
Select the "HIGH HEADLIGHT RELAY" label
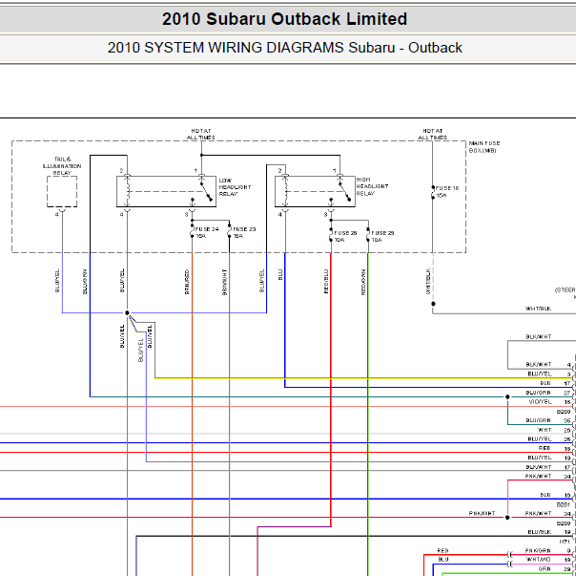click(x=372, y=186)
